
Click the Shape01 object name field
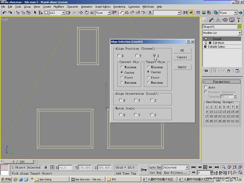pyautogui.click(x=219, y=26)
